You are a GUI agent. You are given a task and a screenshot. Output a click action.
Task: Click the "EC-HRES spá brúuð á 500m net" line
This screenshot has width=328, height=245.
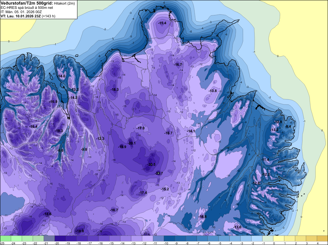tap(27, 8)
